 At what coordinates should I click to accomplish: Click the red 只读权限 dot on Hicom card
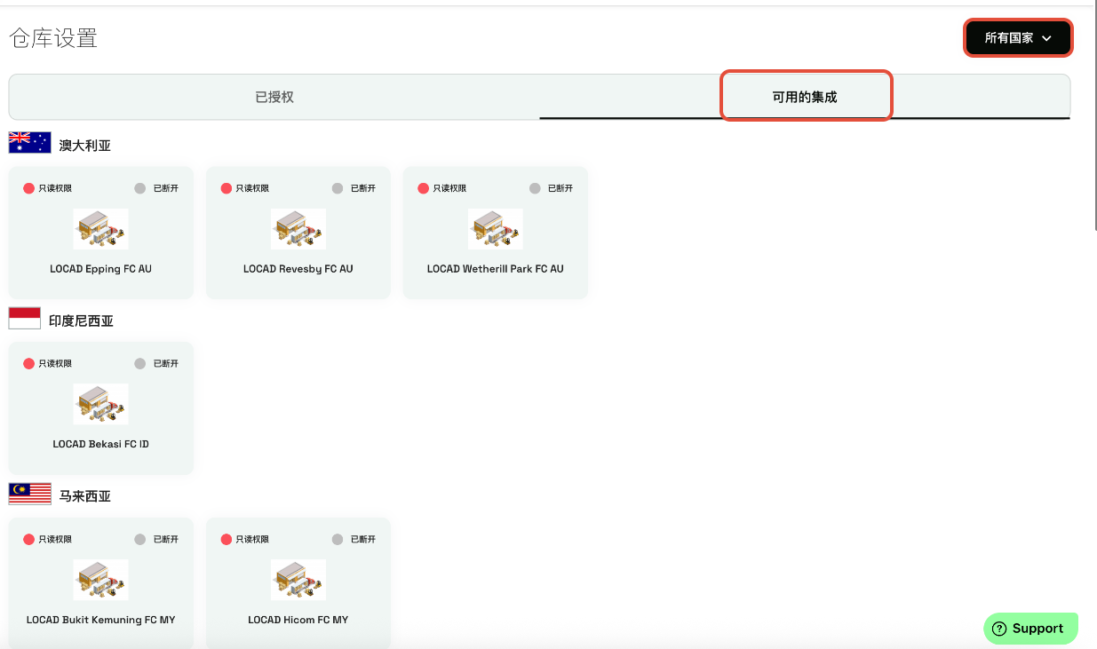point(226,539)
